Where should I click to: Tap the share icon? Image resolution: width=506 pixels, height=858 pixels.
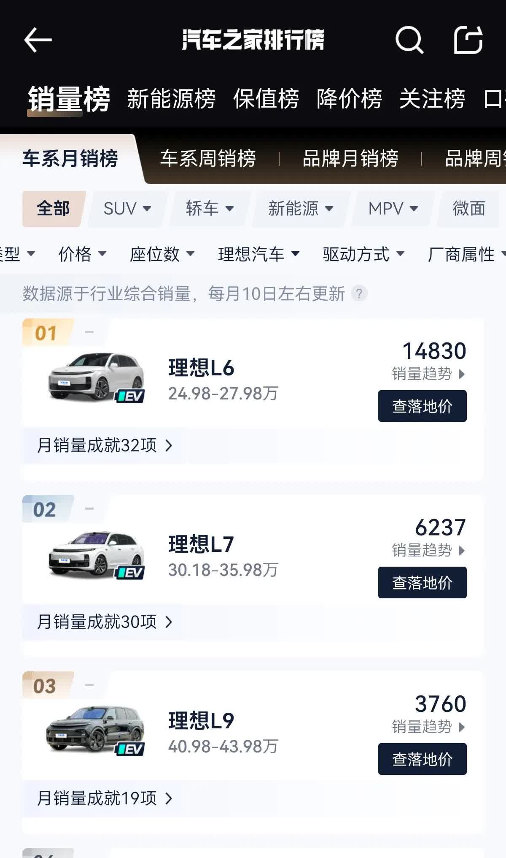tap(468, 40)
